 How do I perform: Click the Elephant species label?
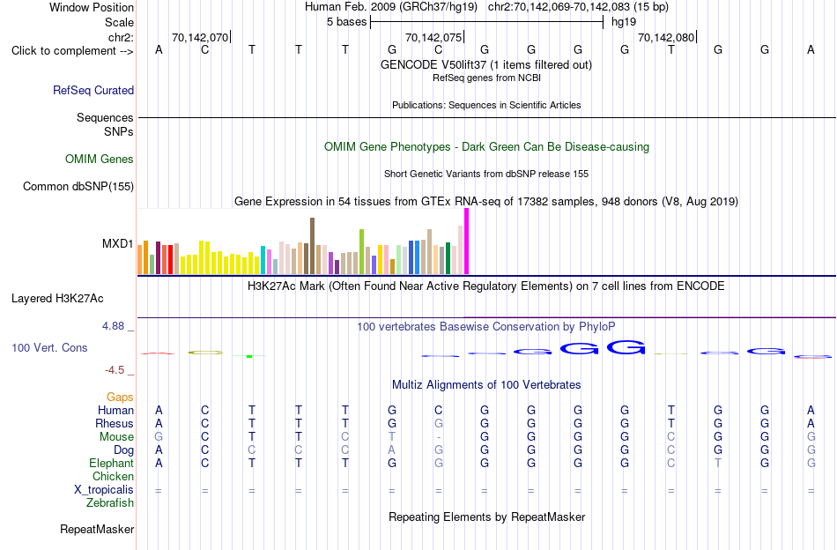coord(112,463)
